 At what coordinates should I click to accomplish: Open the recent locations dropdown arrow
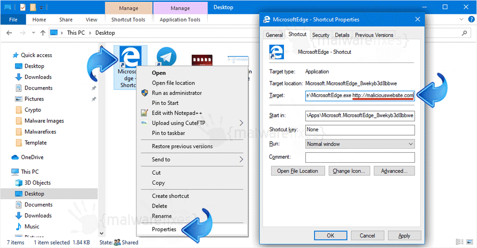(x=33, y=33)
